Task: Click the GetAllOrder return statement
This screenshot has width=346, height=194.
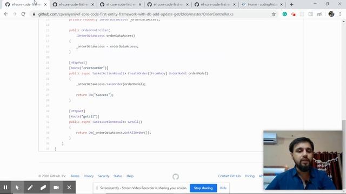Action: pos(114,133)
